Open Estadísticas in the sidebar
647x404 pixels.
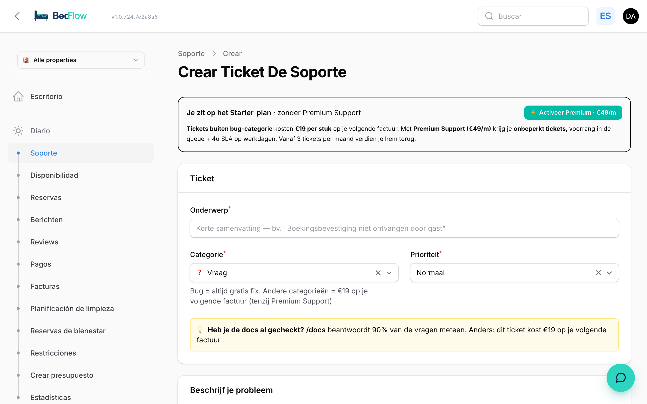pos(51,397)
